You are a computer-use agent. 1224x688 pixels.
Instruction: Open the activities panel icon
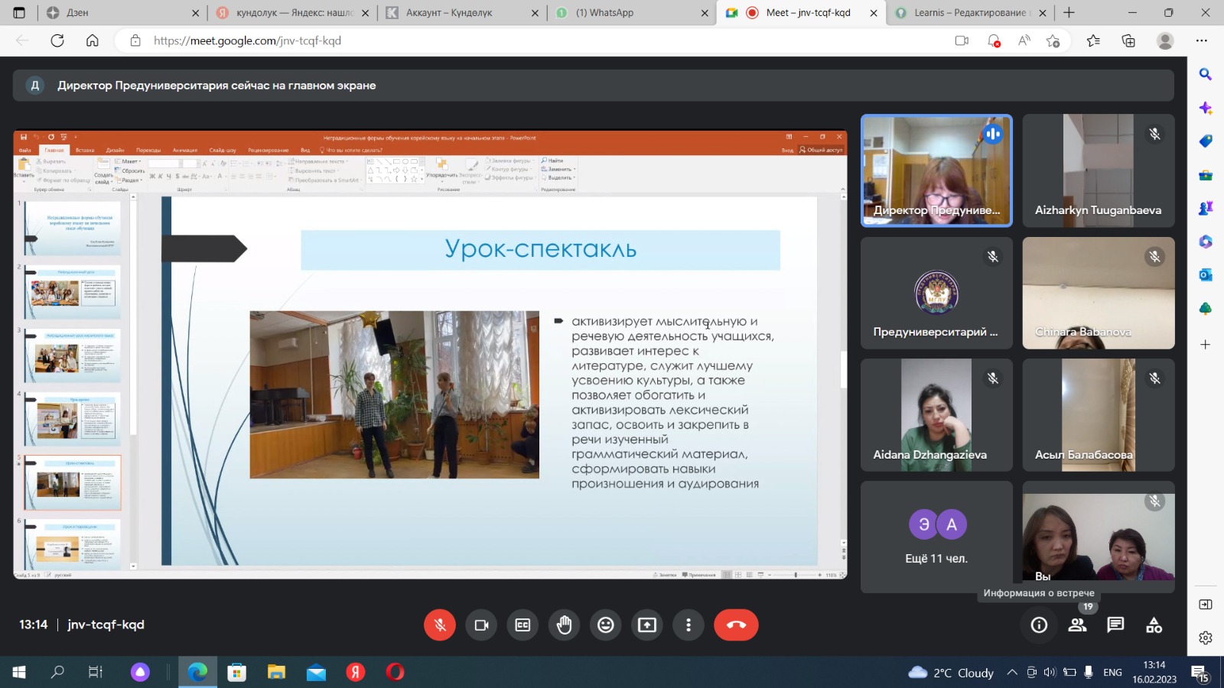pos(1154,625)
